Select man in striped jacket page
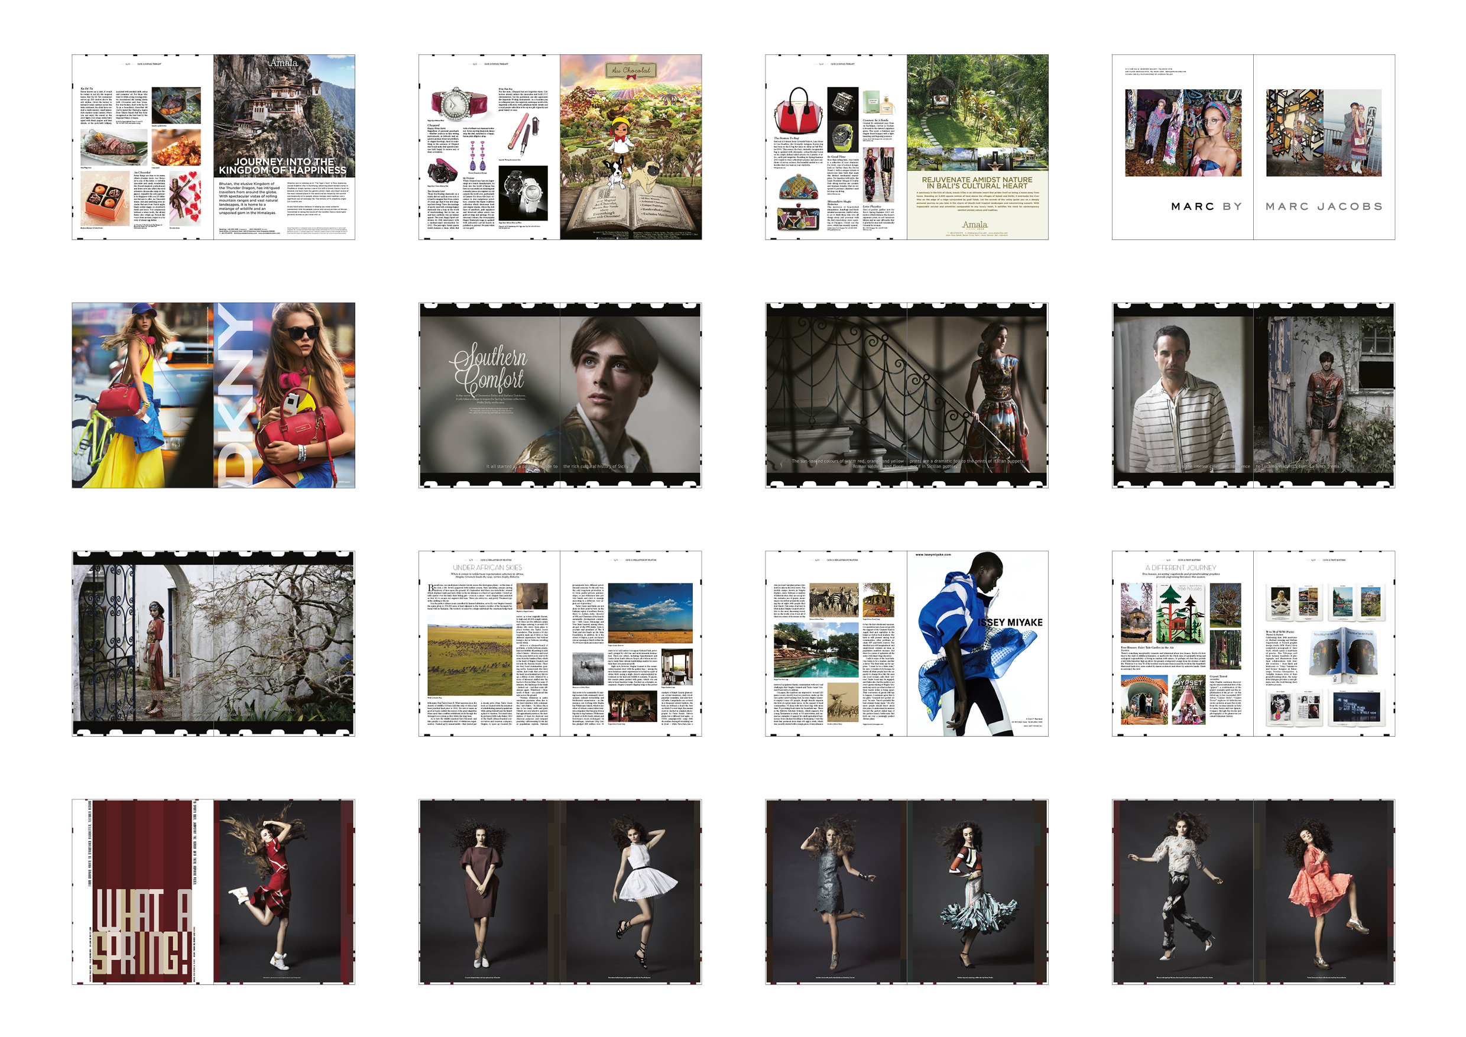The height and width of the screenshot is (1037, 1466). click(1182, 396)
